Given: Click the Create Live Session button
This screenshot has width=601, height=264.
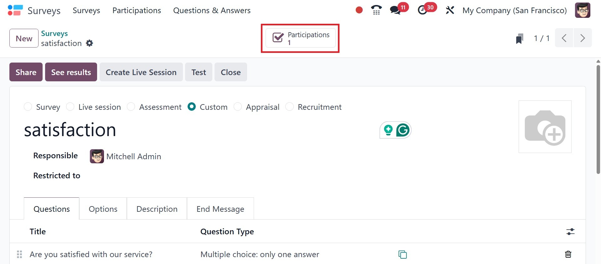Looking at the screenshot, I should [x=141, y=72].
